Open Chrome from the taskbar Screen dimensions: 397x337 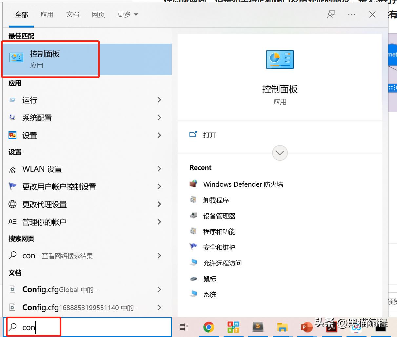pos(209,327)
